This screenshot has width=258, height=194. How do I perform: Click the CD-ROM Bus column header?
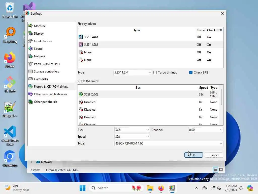coord(138,88)
